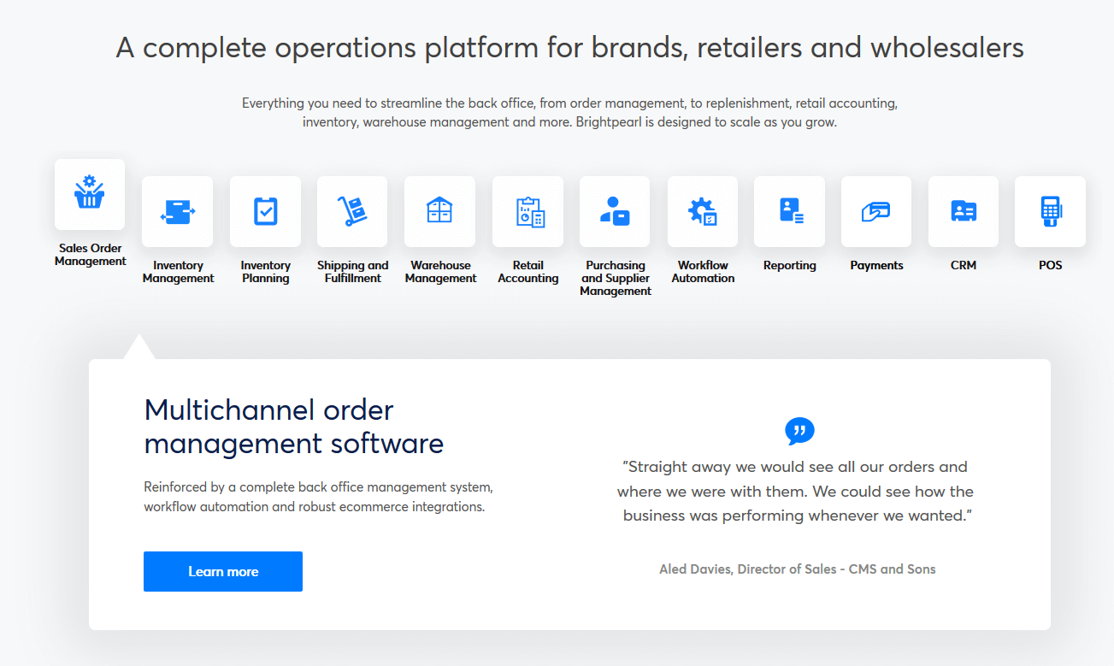The width and height of the screenshot is (1114, 666).
Task: Open the Reporting label
Action: coord(790,266)
